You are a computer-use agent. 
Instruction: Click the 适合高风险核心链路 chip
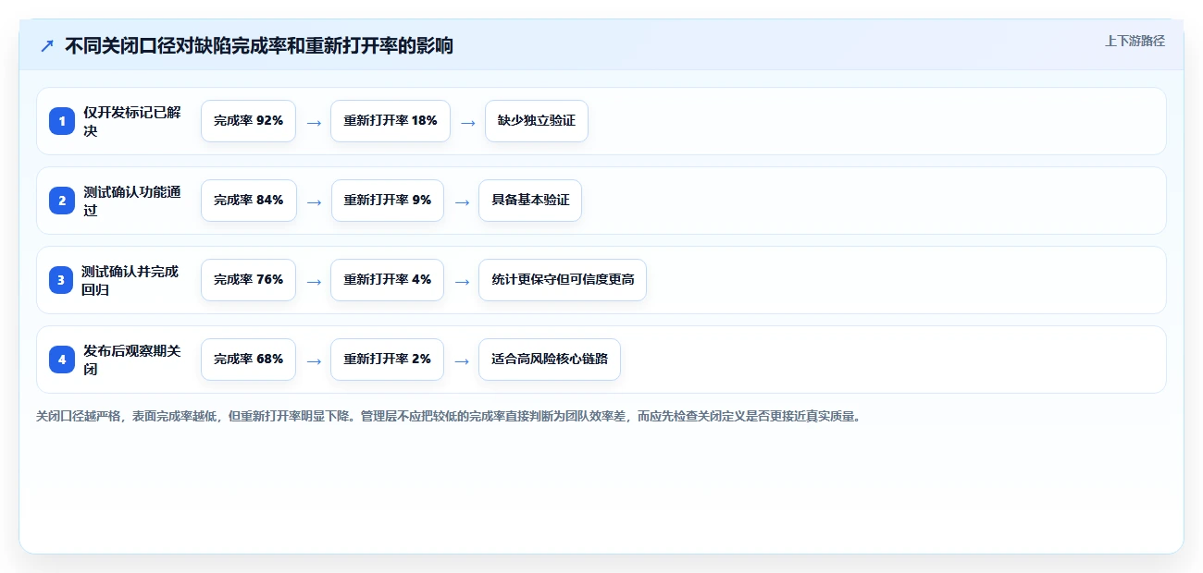[550, 360]
